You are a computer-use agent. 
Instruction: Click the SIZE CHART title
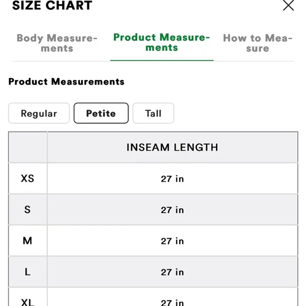coord(52,5)
